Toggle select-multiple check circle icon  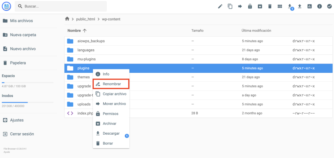click(x=329, y=6)
